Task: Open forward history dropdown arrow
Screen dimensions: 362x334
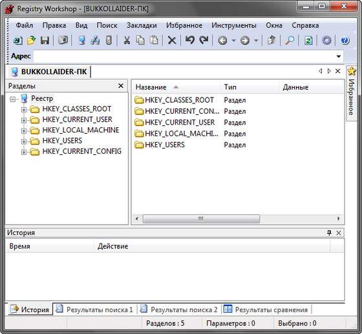Action: click(256, 41)
